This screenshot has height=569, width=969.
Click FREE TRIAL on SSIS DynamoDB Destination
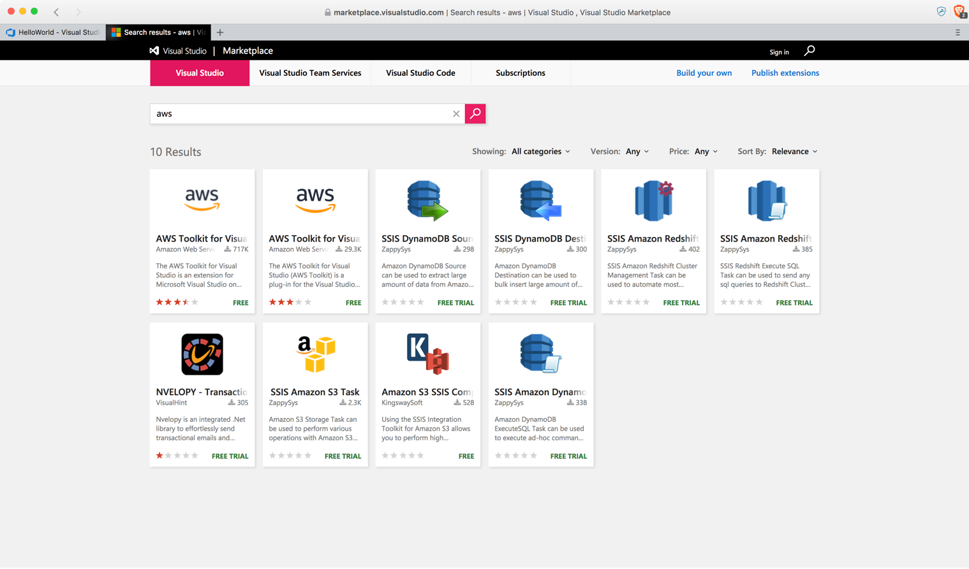click(x=568, y=303)
